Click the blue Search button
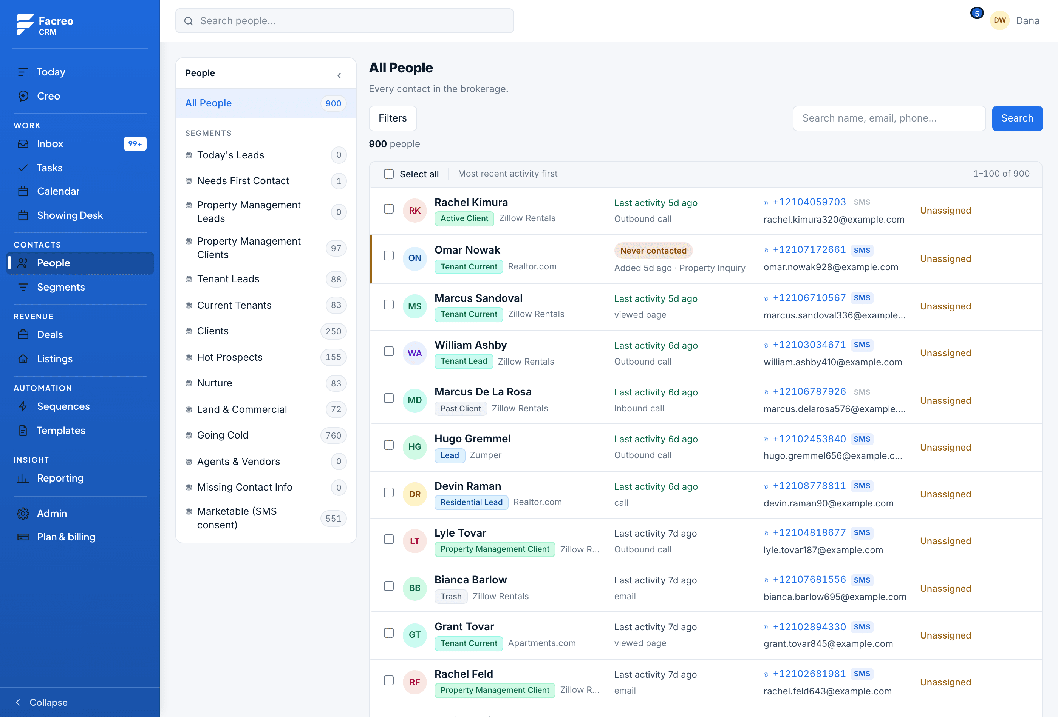 (1017, 118)
